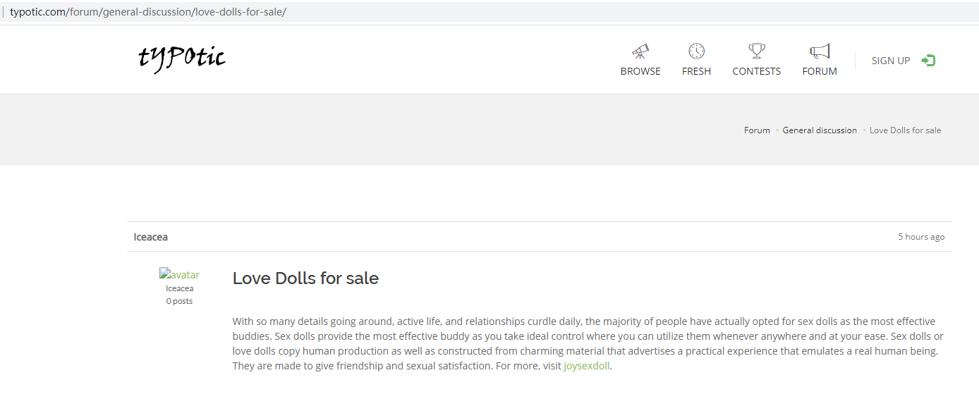979x399 pixels.
Task: Click the megaphone Forum icon
Action: click(x=820, y=51)
